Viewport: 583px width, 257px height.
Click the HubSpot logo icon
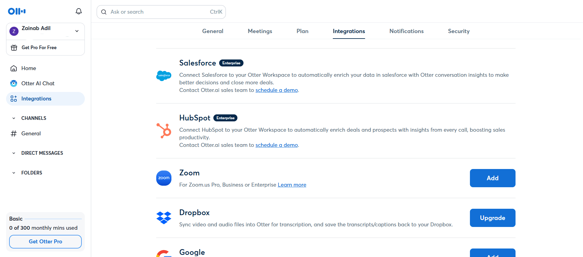tap(164, 131)
